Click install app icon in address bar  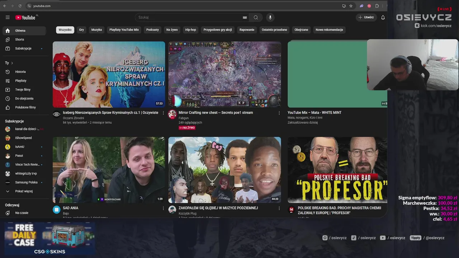(x=344, y=6)
